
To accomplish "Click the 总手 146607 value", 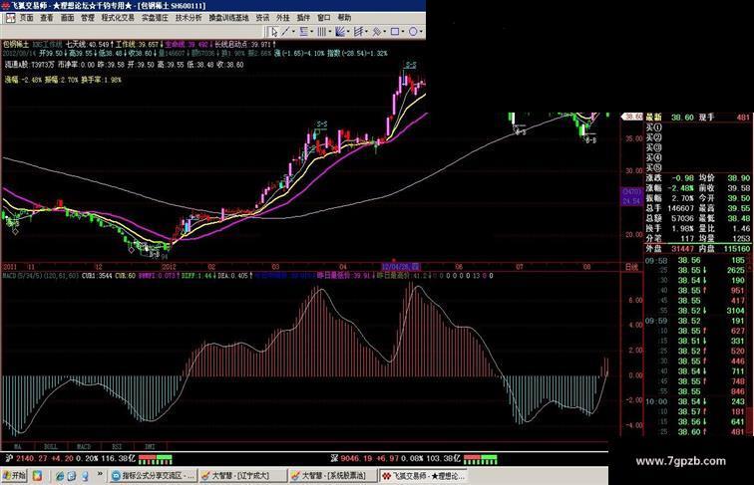I will pyautogui.click(x=680, y=208).
